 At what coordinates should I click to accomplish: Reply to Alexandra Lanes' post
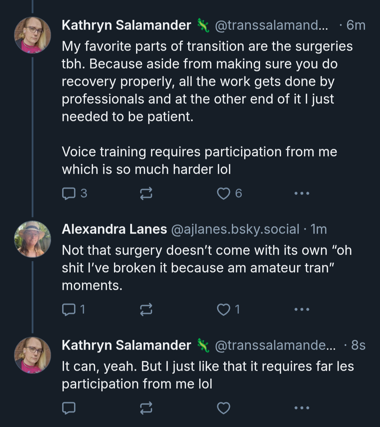pyautogui.click(x=74, y=310)
